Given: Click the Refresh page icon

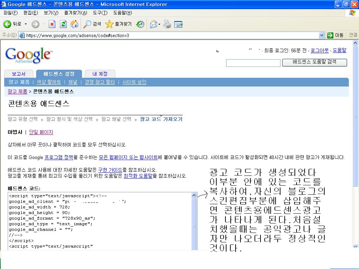Looking at the screenshot, I should [x=63, y=24].
